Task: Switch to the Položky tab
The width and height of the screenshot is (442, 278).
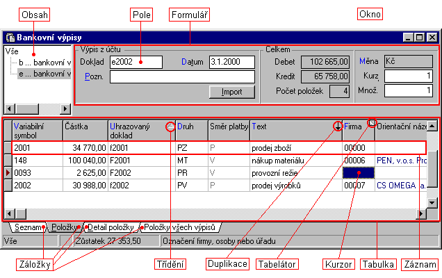Action: [x=64, y=227]
